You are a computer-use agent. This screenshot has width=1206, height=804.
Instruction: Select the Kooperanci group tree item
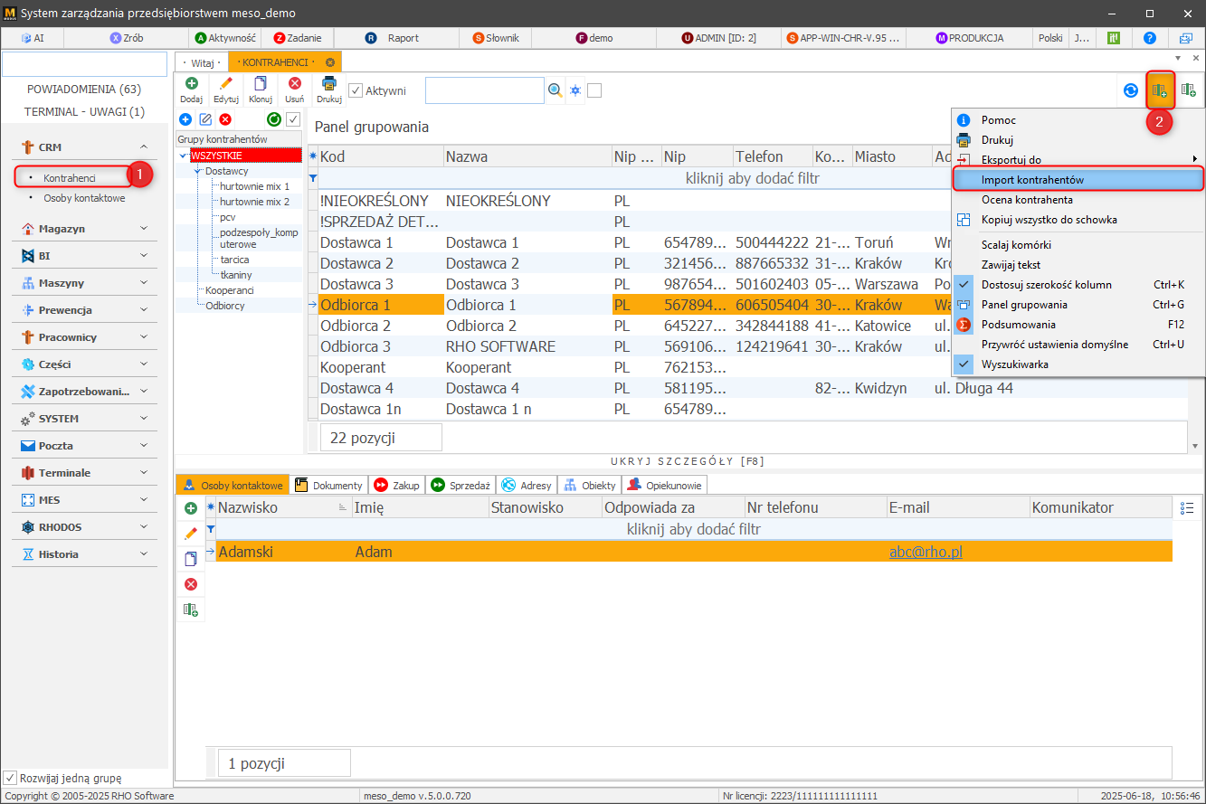(229, 290)
